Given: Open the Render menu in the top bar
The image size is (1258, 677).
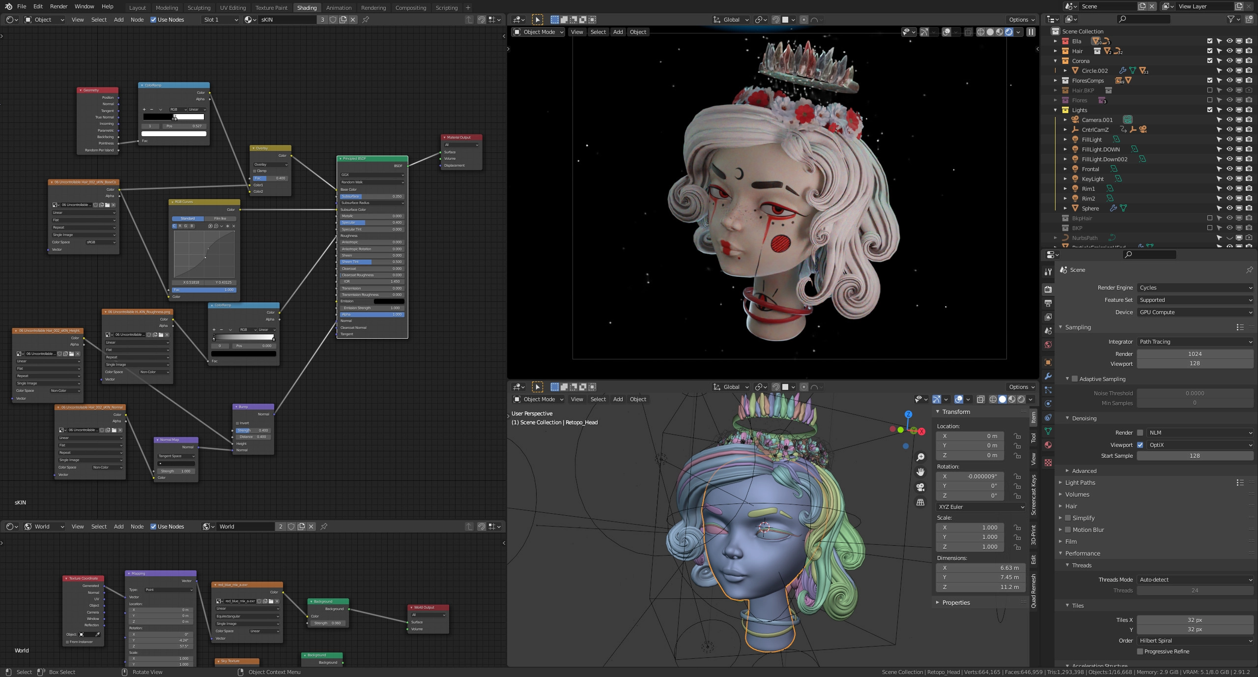Looking at the screenshot, I should pos(58,6).
